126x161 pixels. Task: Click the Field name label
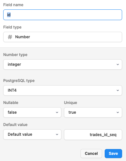click(13, 5)
